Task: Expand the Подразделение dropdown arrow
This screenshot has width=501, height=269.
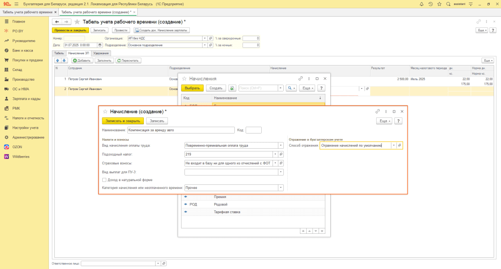Action: coord(205,45)
